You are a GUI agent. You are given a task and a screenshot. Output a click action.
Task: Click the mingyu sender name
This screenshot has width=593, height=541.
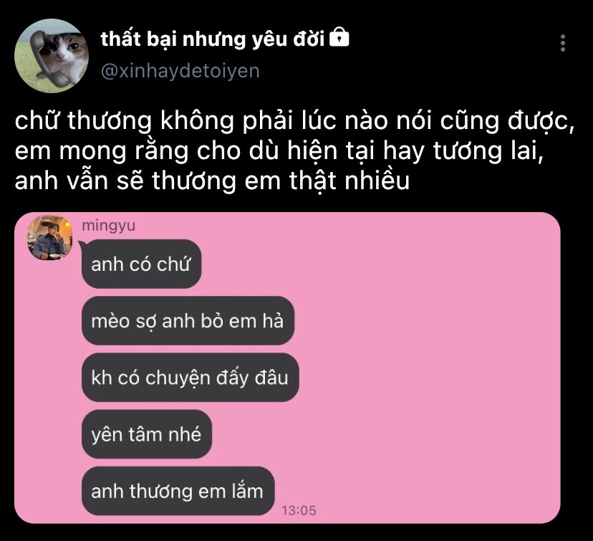[109, 226]
